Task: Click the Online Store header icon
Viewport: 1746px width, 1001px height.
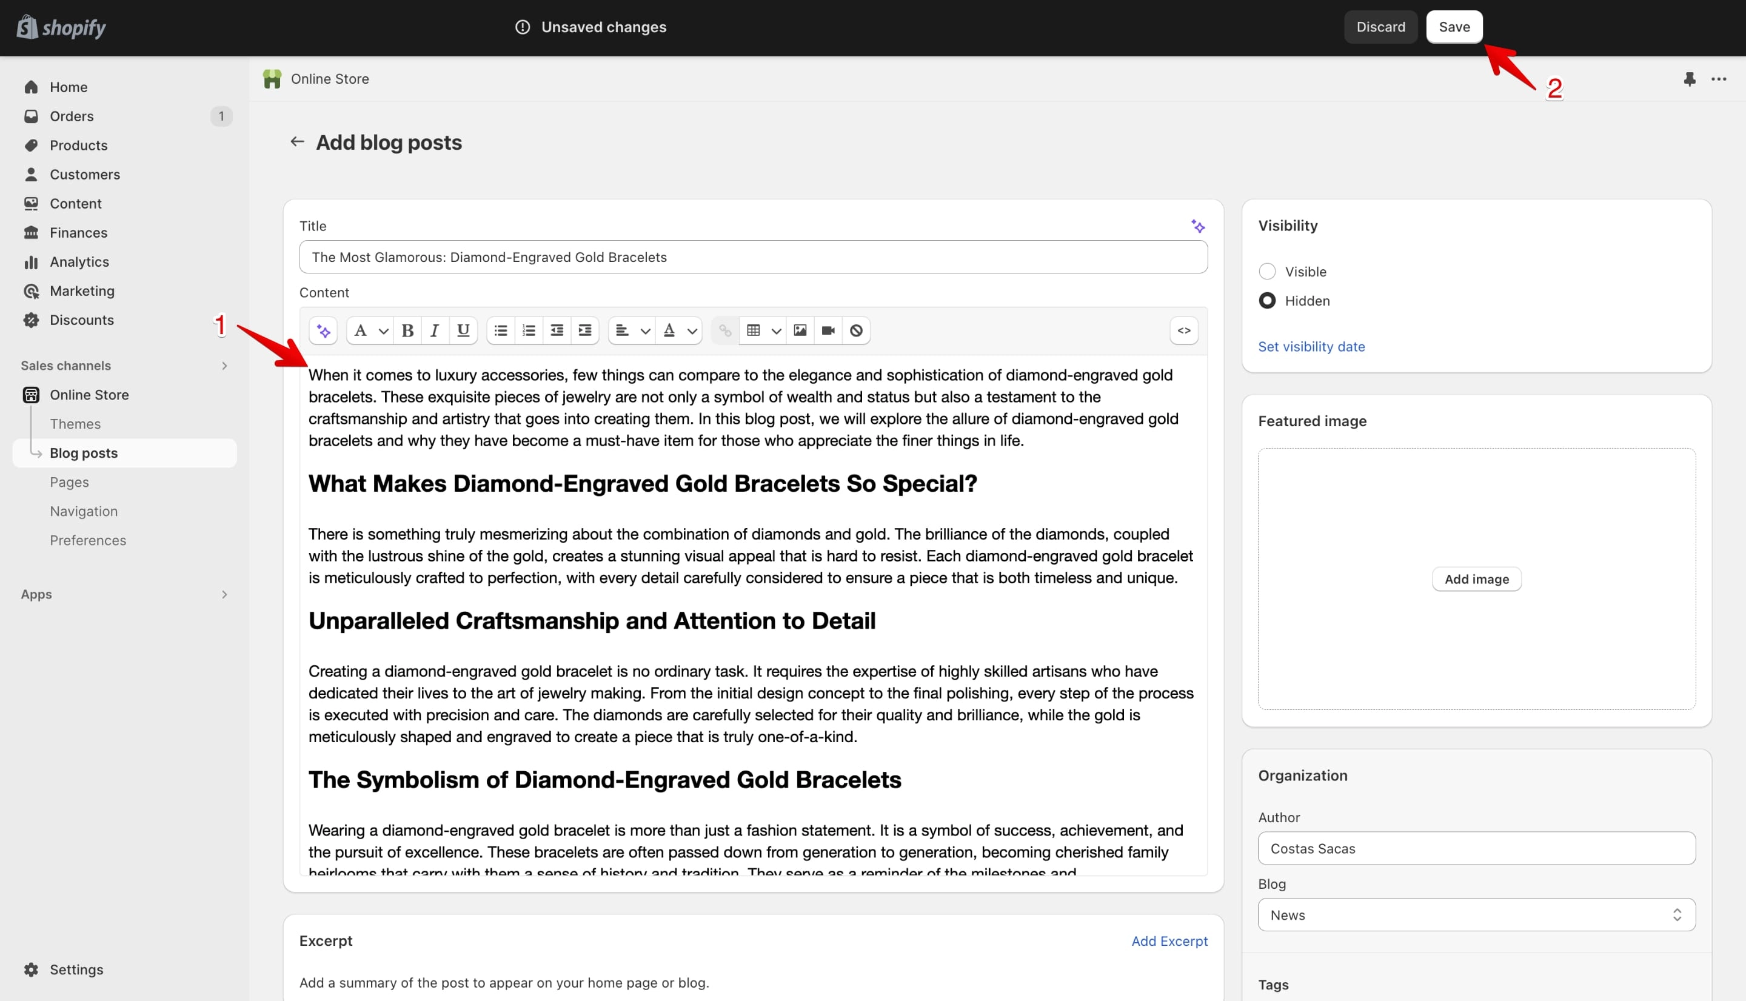Action: (x=272, y=79)
